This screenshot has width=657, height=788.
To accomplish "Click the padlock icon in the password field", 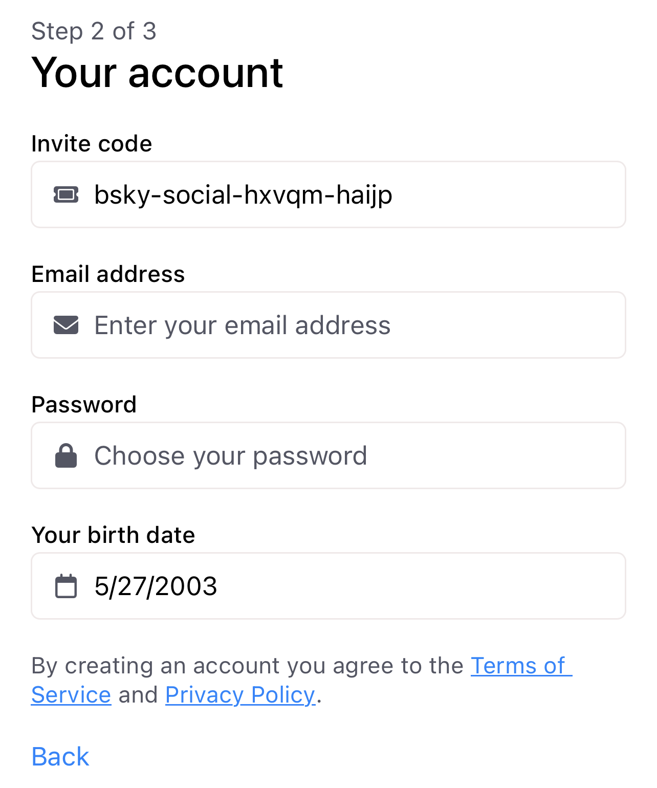I will coord(66,455).
